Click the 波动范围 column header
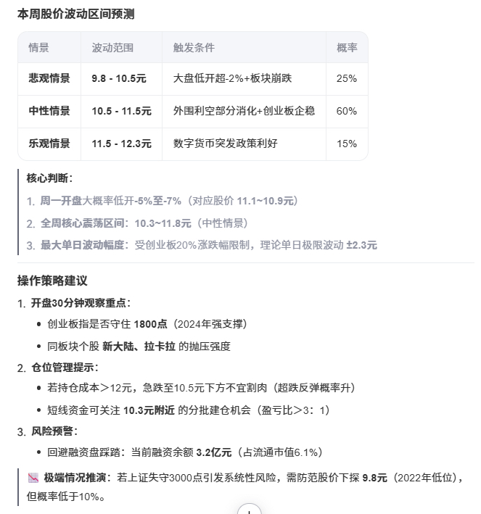This screenshot has height=514, width=481. (x=112, y=48)
